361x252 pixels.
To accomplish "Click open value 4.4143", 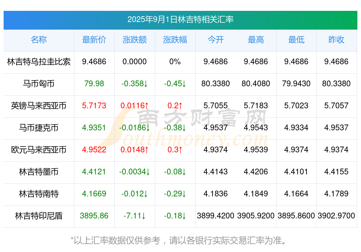I will click(x=216, y=171).
